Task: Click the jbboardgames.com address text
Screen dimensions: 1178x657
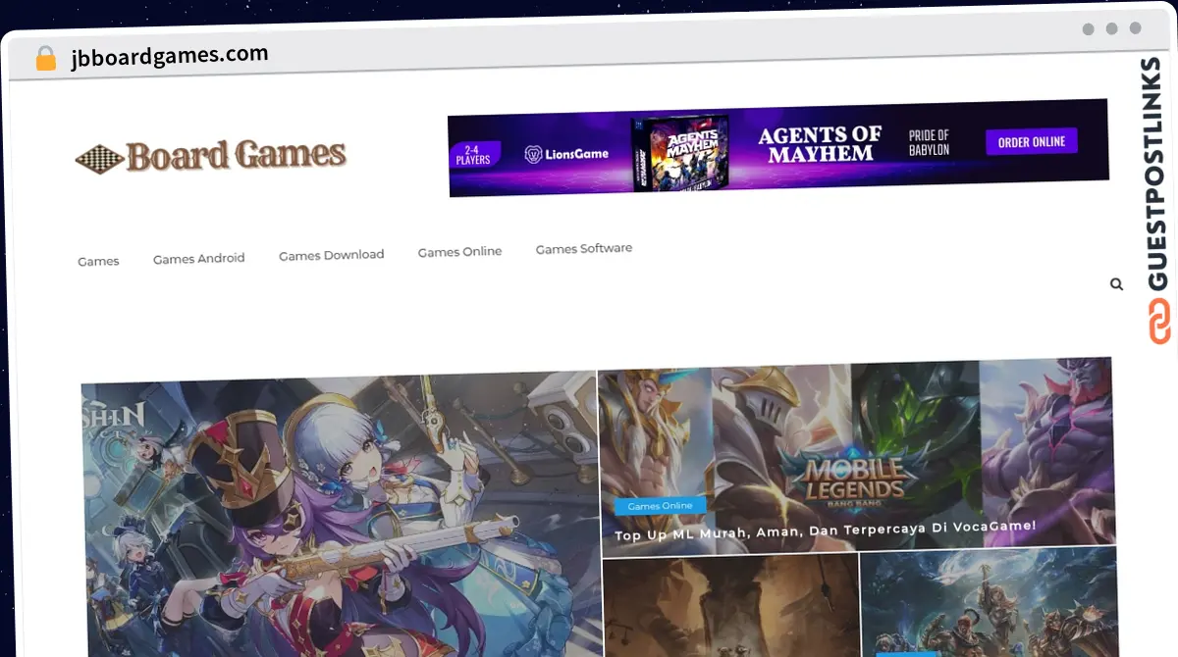Action: [170, 57]
